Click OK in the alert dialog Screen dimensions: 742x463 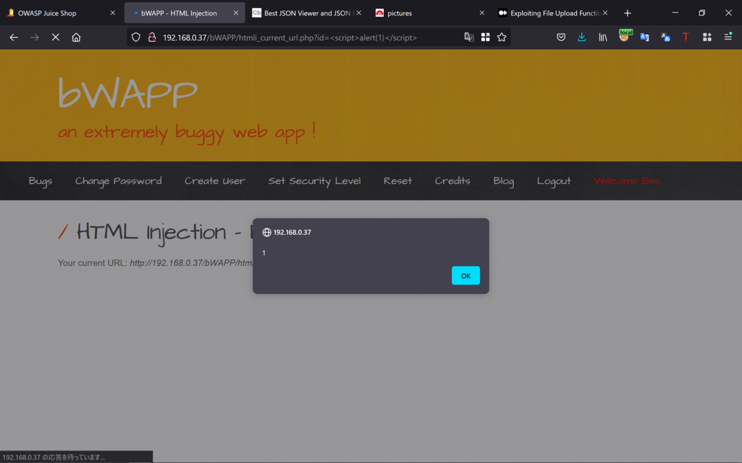tap(466, 275)
